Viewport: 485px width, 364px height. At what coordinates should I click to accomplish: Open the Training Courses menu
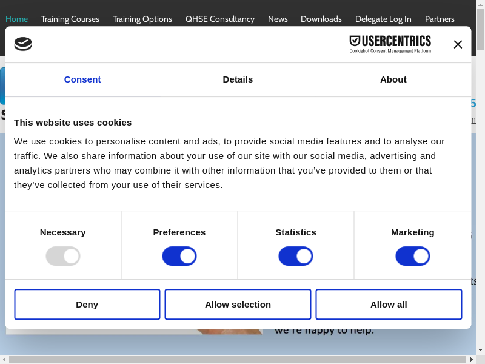pos(70,19)
